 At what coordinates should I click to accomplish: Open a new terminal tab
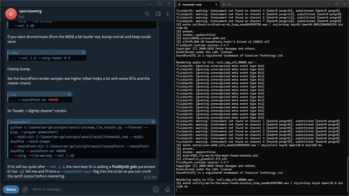coord(224,5)
